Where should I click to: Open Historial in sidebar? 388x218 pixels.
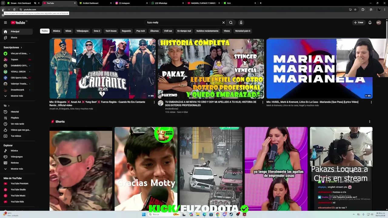[x=17, y=112]
